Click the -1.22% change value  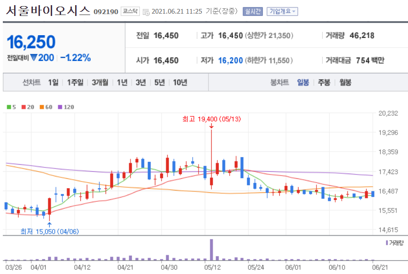tap(76, 57)
